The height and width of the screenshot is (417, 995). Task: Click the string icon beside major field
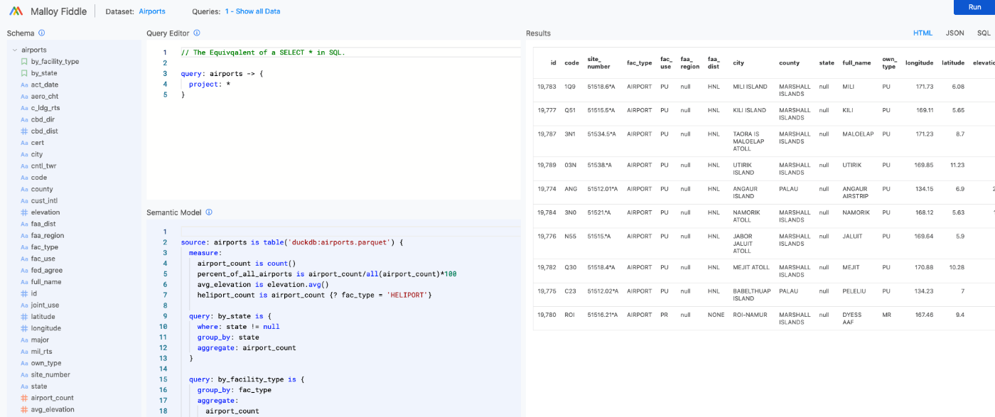point(24,340)
